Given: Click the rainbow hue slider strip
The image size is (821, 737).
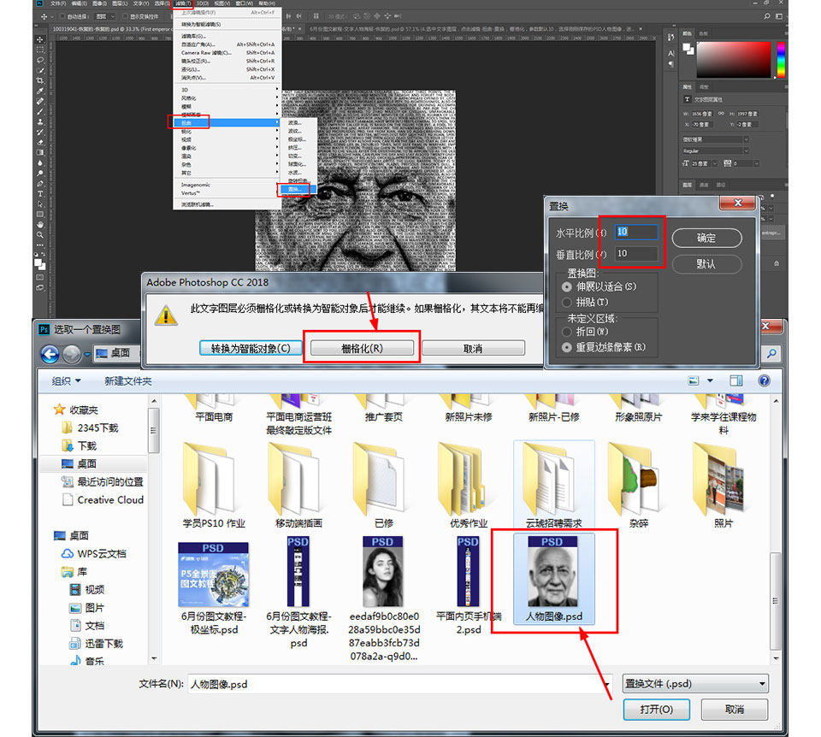Looking at the screenshot, I should (780, 60).
